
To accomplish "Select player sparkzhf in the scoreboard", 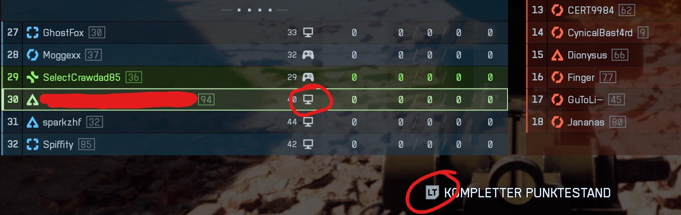I will tap(255, 122).
